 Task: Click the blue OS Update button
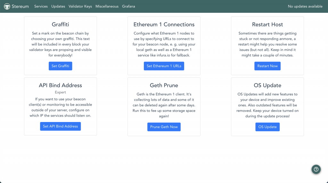(x=267, y=127)
